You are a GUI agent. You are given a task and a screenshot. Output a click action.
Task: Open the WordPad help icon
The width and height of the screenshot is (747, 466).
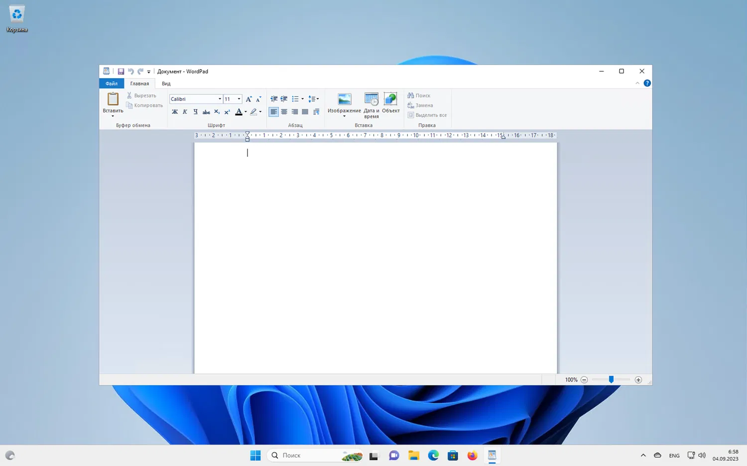(647, 84)
